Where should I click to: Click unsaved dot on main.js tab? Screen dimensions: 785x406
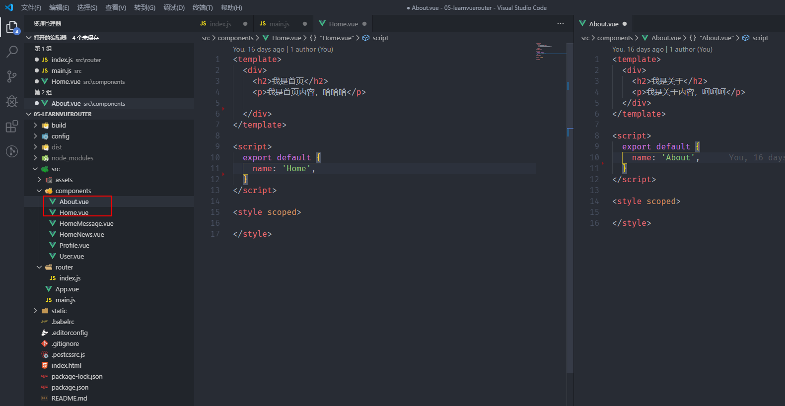305,24
